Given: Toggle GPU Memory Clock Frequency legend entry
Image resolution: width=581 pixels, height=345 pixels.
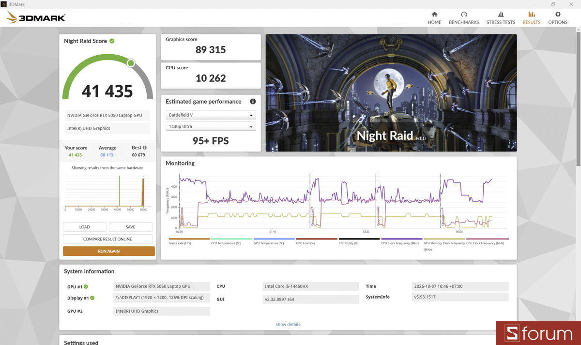Looking at the screenshot, I should pos(444,244).
